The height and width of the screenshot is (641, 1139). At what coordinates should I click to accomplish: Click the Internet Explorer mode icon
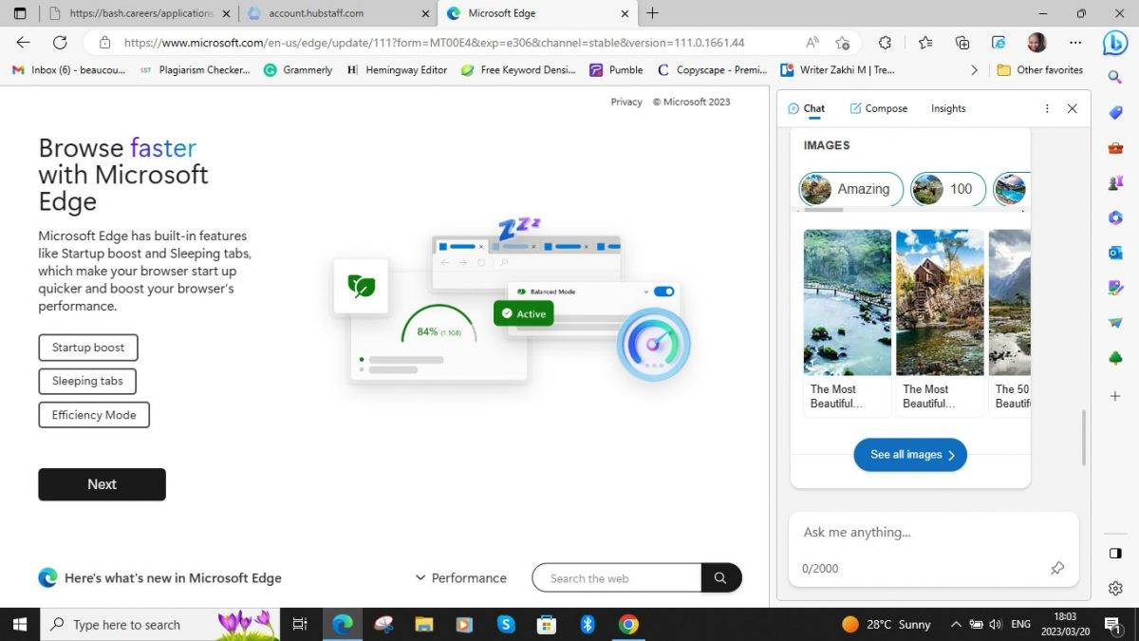click(x=999, y=43)
